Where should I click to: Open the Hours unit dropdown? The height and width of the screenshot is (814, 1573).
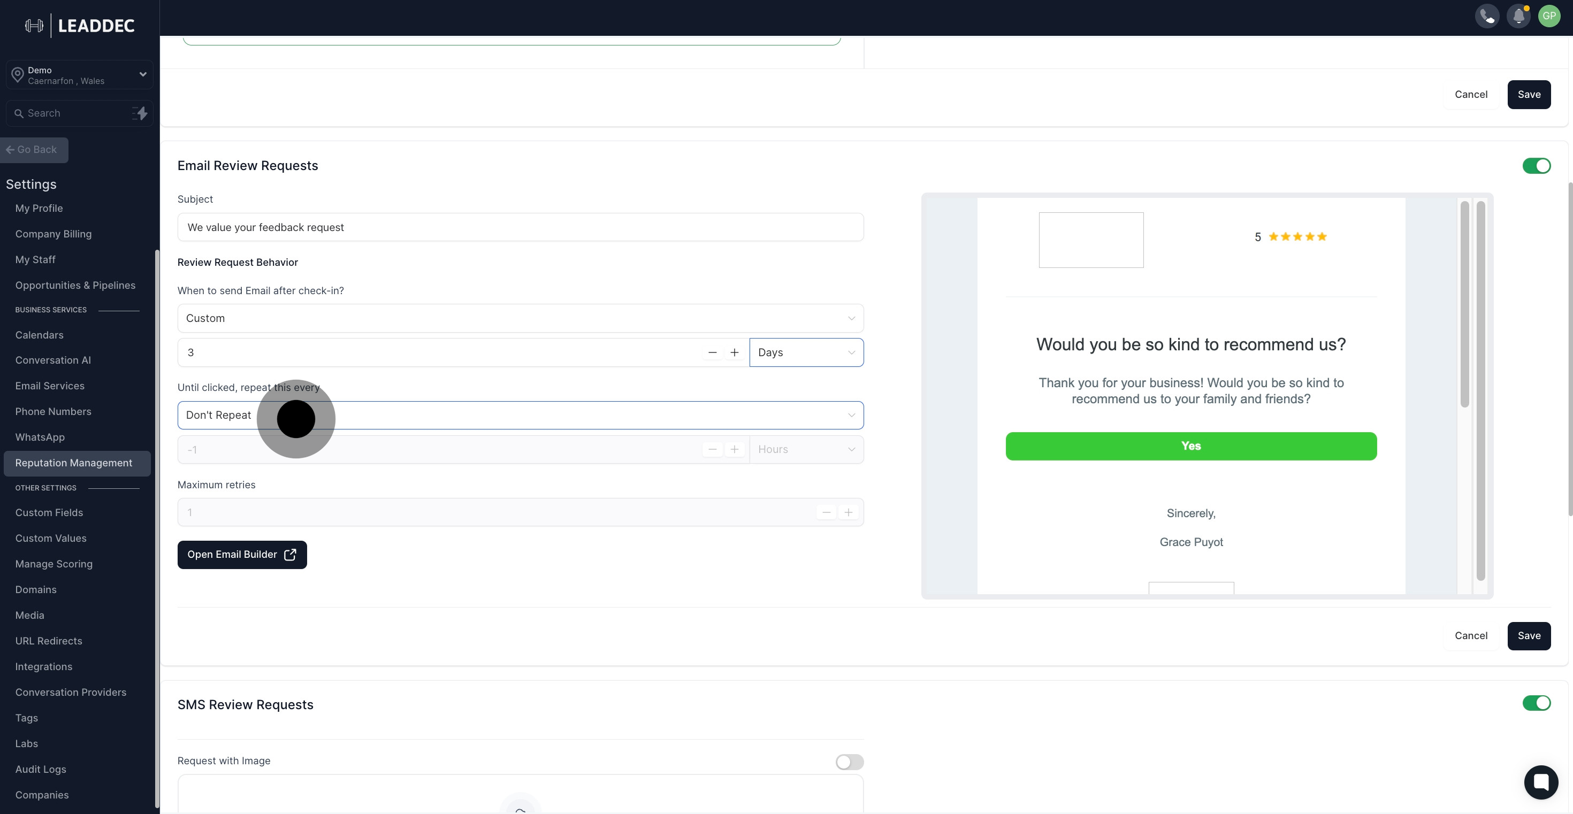806,450
